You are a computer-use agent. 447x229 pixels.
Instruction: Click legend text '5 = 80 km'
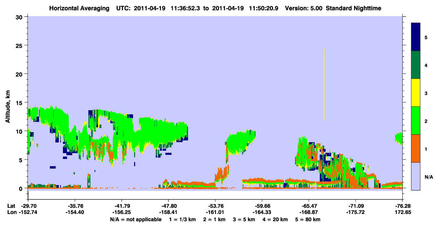point(308,219)
